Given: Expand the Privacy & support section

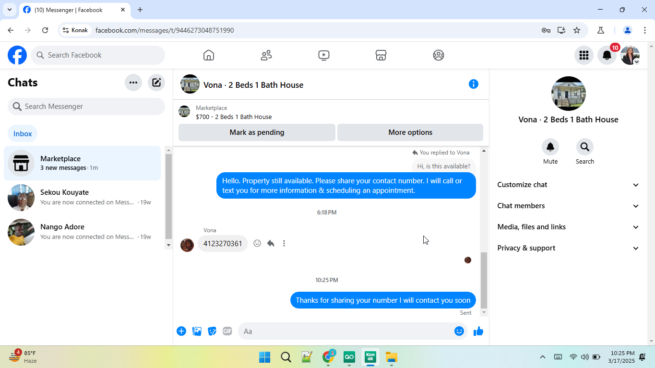Looking at the screenshot, I should [569, 248].
